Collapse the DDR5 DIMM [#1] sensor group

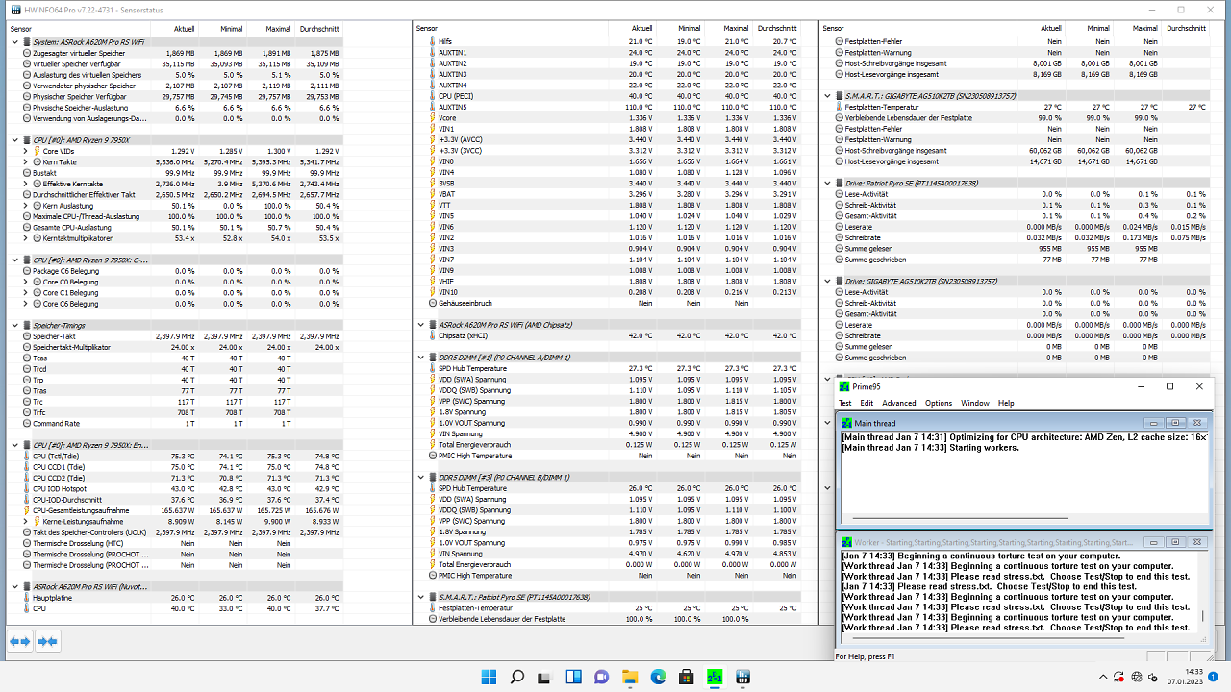pyautogui.click(x=420, y=358)
